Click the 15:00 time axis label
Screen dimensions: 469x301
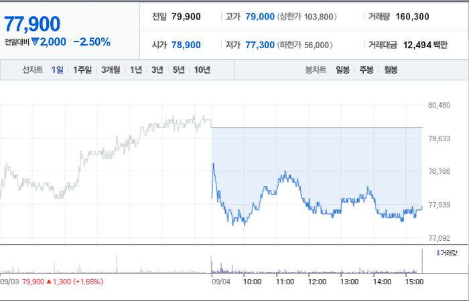(415, 282)
